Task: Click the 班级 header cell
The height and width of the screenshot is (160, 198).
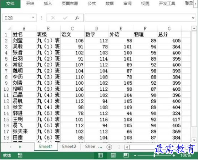Action: tap(48, 34)
